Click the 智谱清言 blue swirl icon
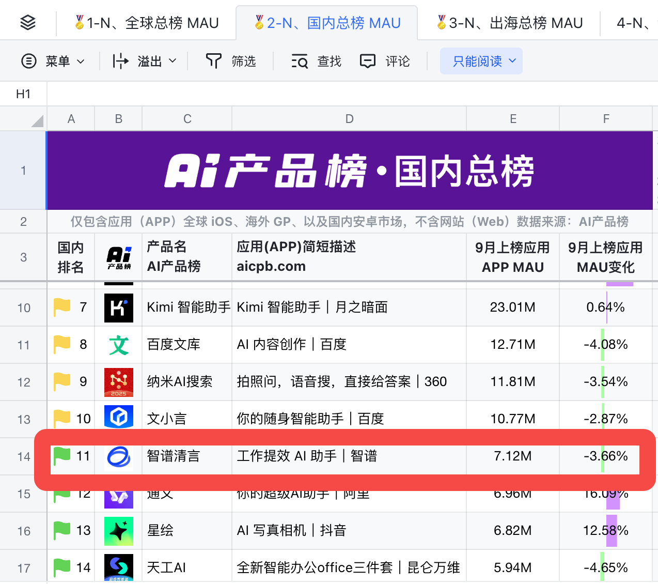This screenshot has width=658, height=584. [x=118, y=457]
